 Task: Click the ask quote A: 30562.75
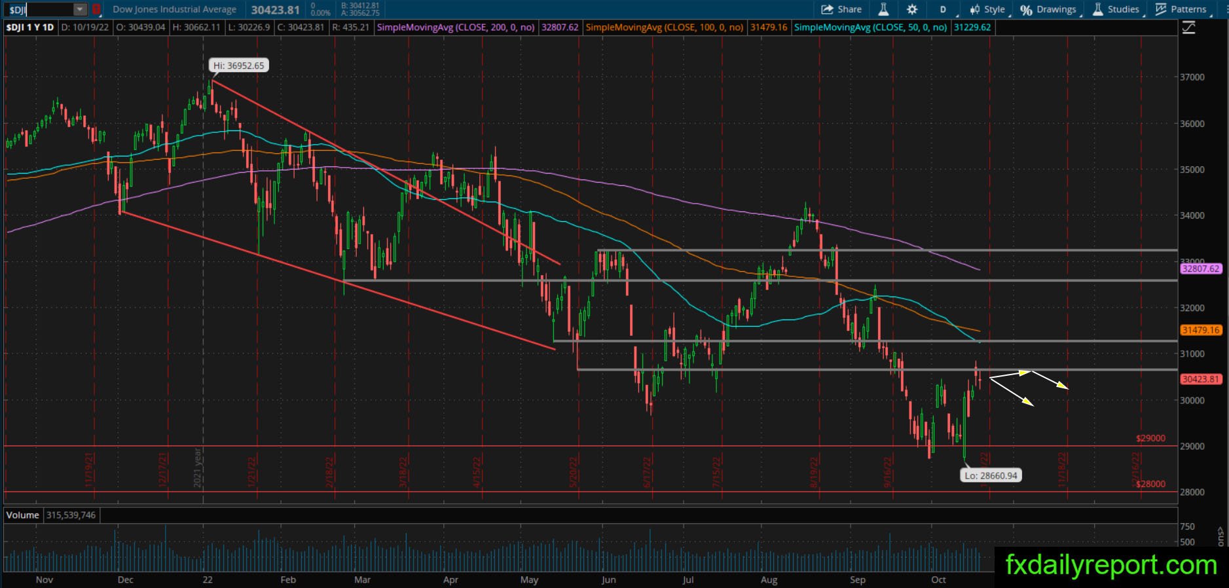tap(359, 13)
